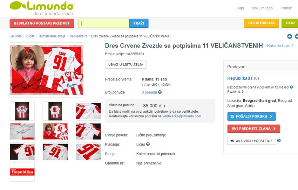The image size is (298, 190).
Task: Open the REGISTRACIJA button
Action: pos(261,23)
